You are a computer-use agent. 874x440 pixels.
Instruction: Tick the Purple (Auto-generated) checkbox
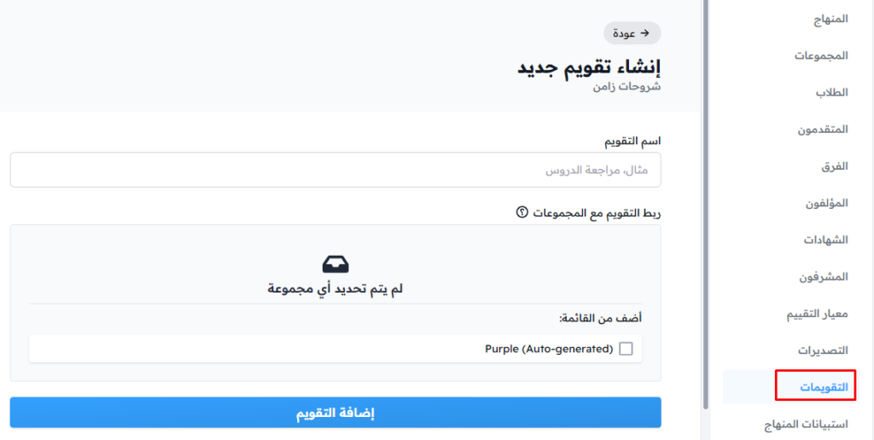point(626,350)
